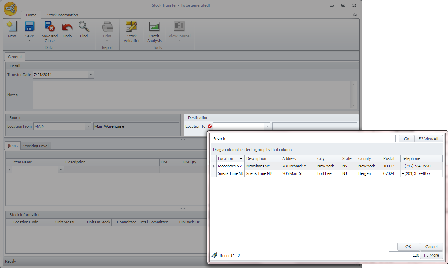
Task: Open the Stock Valuation tool
Action: tap(132, 27)
